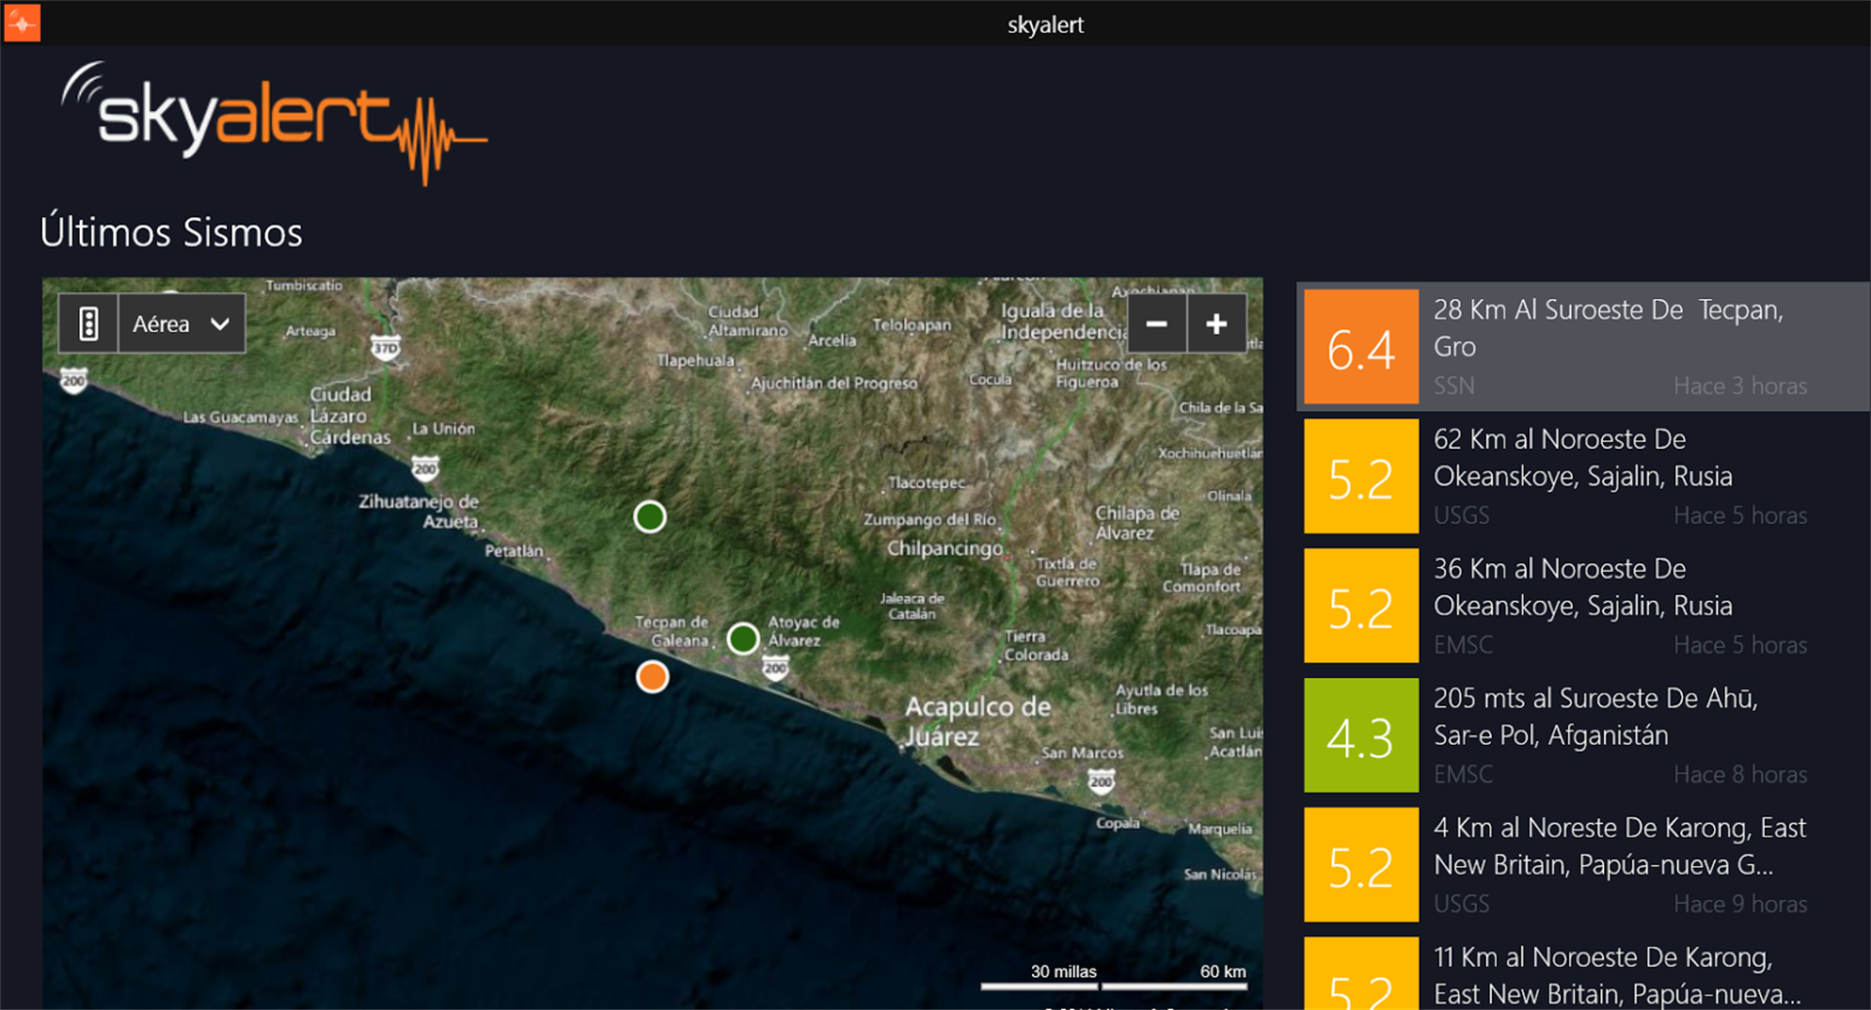Click the map zoom in plus button
The image size is (1871, 1010).
click(x=1216, y=324)
